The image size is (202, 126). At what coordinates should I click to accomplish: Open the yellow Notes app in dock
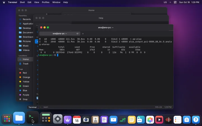132,120
